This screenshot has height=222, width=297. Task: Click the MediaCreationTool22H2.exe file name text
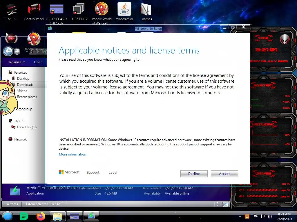point(52,188)
